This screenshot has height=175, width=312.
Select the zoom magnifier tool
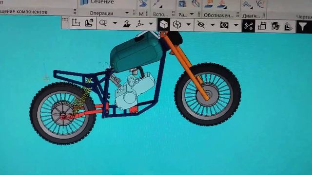(103, 23)
